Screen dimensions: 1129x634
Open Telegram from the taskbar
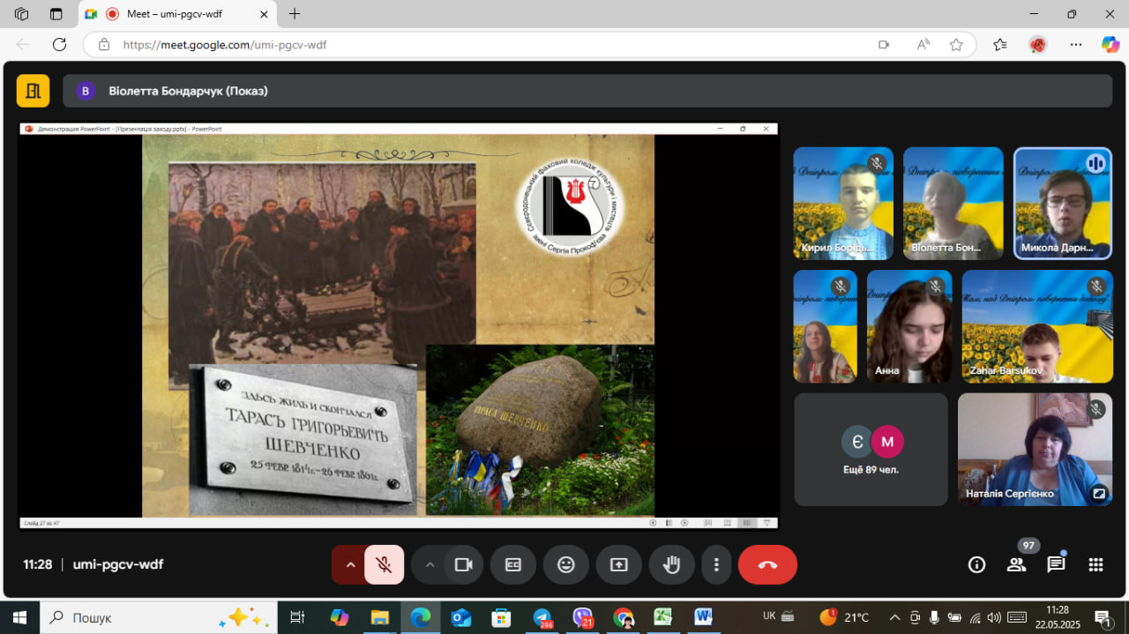click(x=542, y=617)
